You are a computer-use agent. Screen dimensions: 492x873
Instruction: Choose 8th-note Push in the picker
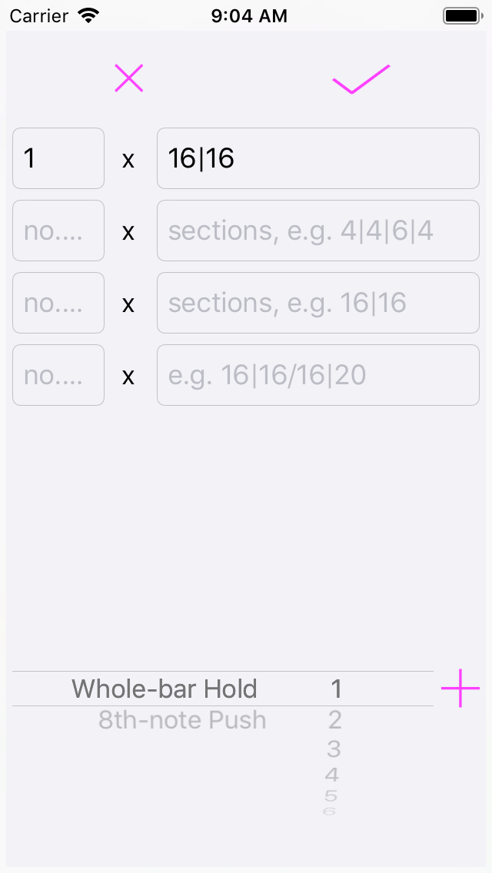[x=182, y=720]
